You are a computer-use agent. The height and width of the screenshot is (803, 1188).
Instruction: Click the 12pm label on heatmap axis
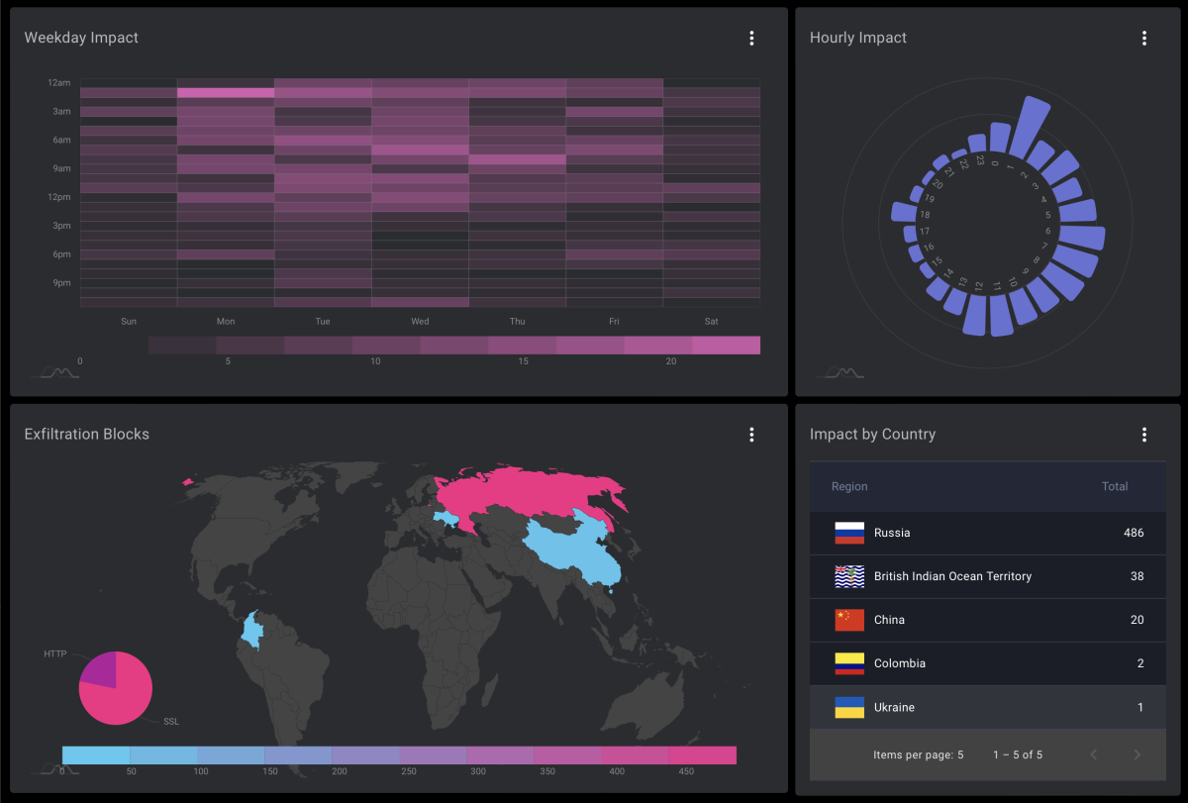click(61, 197)
